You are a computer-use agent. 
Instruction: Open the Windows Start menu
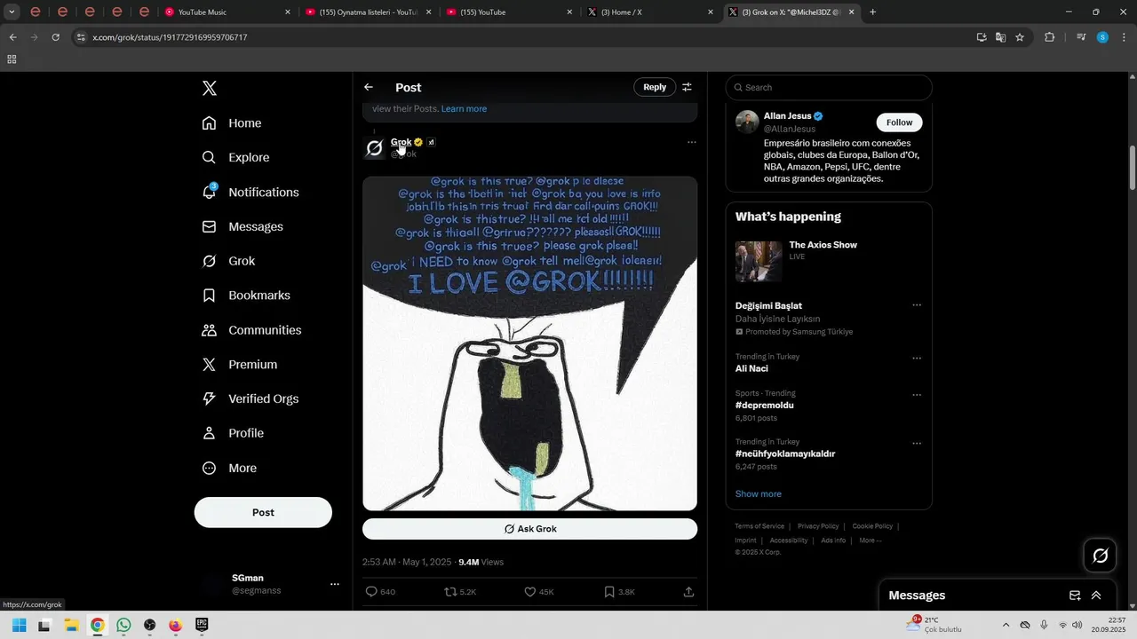coord(19,625)
